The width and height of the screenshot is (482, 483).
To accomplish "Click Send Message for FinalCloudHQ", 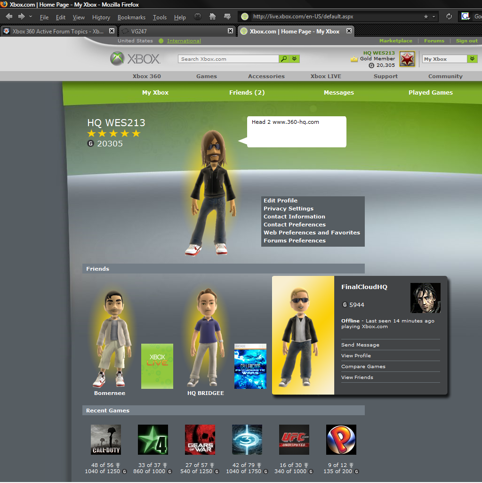I will (360, 345).
